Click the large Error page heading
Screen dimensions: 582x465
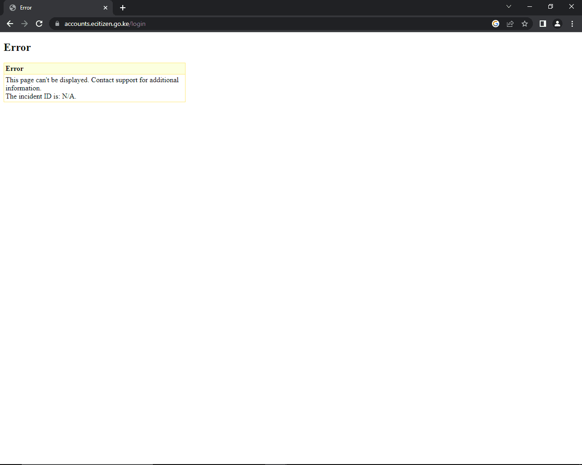pyautogui.click(x=17, y=47)
